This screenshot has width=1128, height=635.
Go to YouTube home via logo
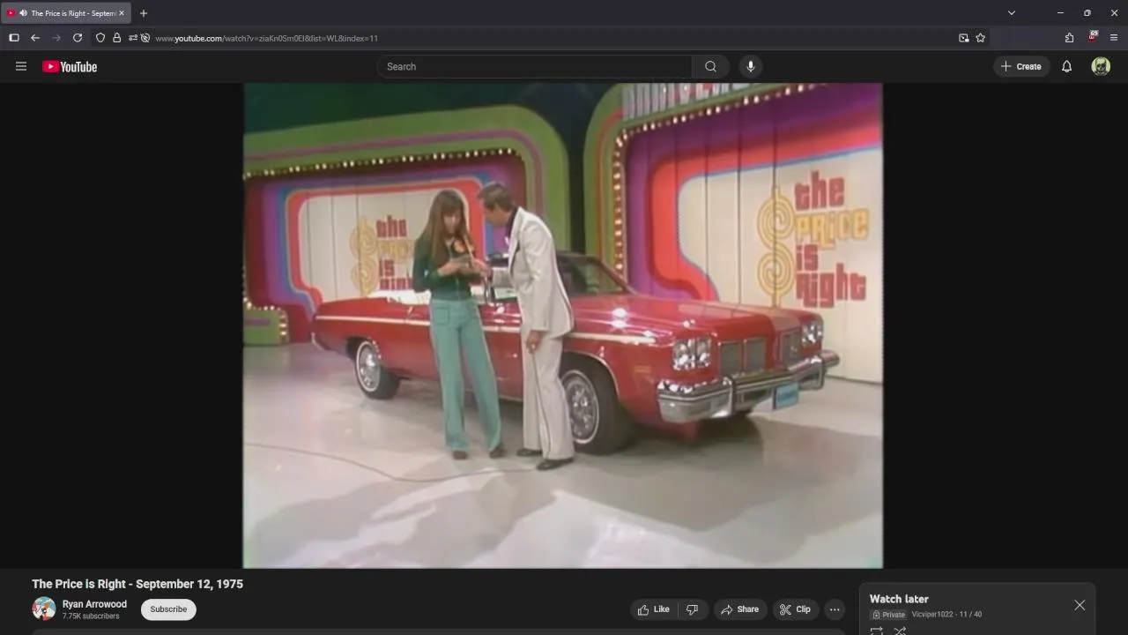click(x=70, y=66)
